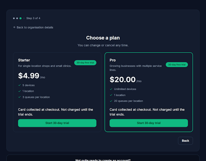The width and height of the screenshot is (206, 161).
Task: Click the fourth dimmed step dot
Action: click(x=24, y=18)
